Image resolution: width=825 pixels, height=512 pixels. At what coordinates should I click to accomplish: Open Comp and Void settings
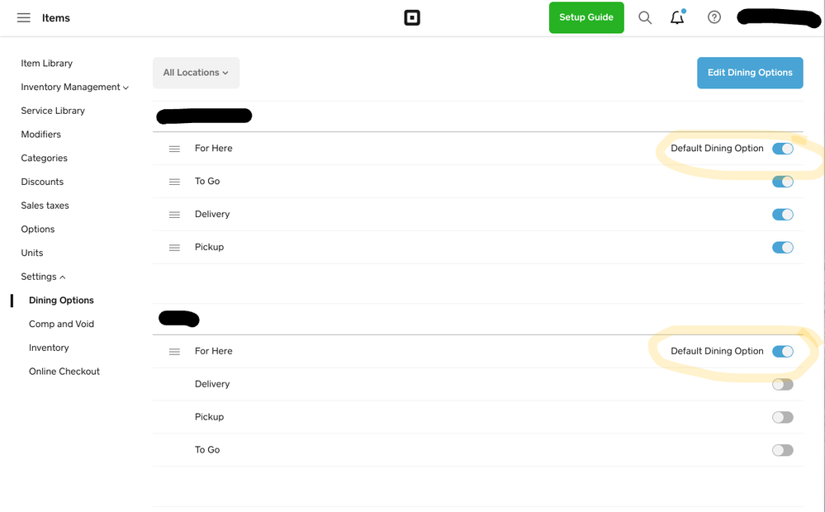(61, 324)
